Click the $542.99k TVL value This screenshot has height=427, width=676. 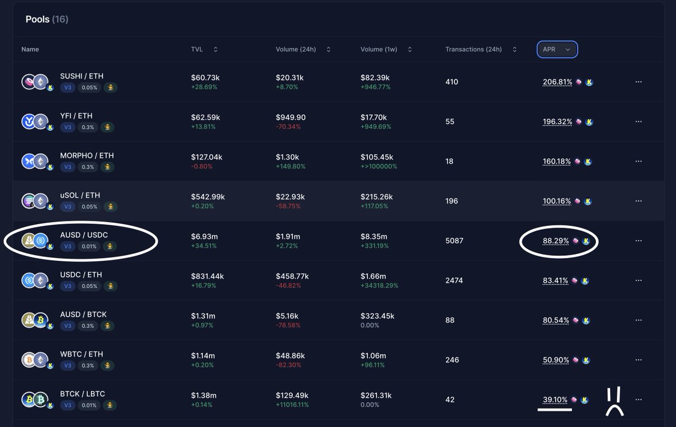pyautogui.click(x=208, y=197)
